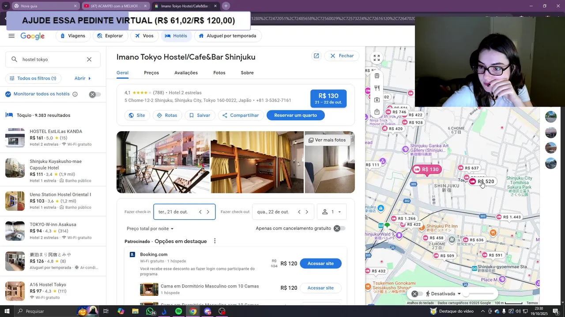This screenshot has width=565, height=317.
Task: Clear the hostel tokyo search text
Action: (89, 59)
